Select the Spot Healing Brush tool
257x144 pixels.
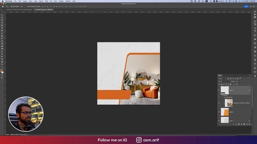(x=2, y=31)
